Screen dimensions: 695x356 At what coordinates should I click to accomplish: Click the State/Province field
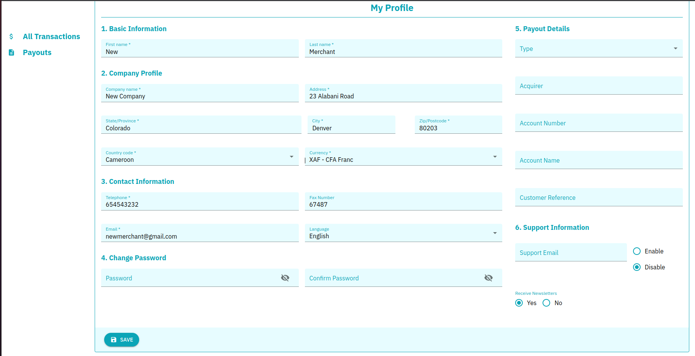click(x=201, y=125)
